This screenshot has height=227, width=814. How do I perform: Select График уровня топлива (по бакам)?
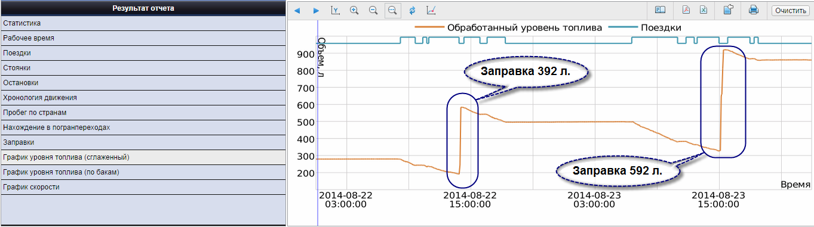(143, 172)
